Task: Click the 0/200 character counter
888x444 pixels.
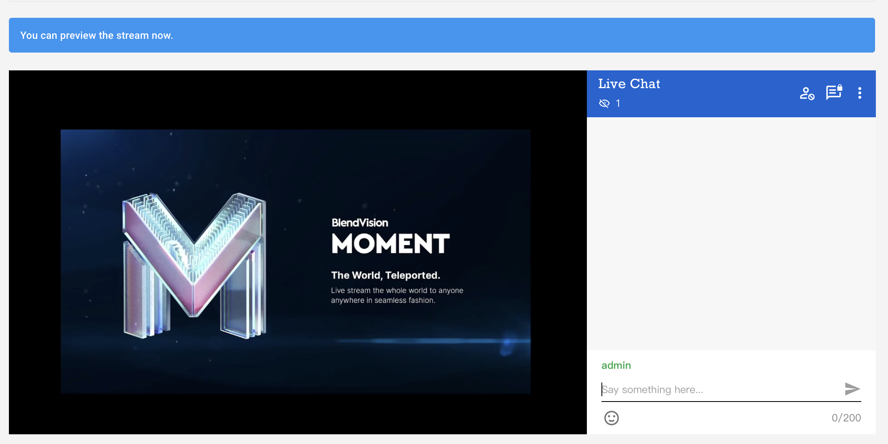Action: click(x=846, y=418)
